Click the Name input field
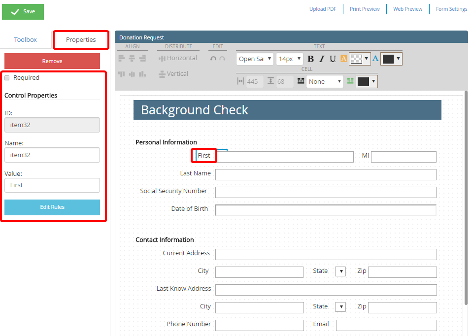 (52, 155)
